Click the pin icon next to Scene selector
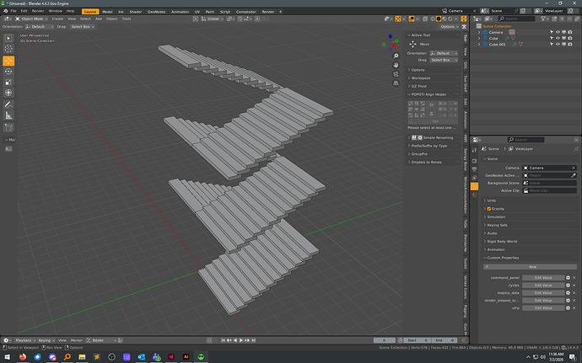 (515, 11)
